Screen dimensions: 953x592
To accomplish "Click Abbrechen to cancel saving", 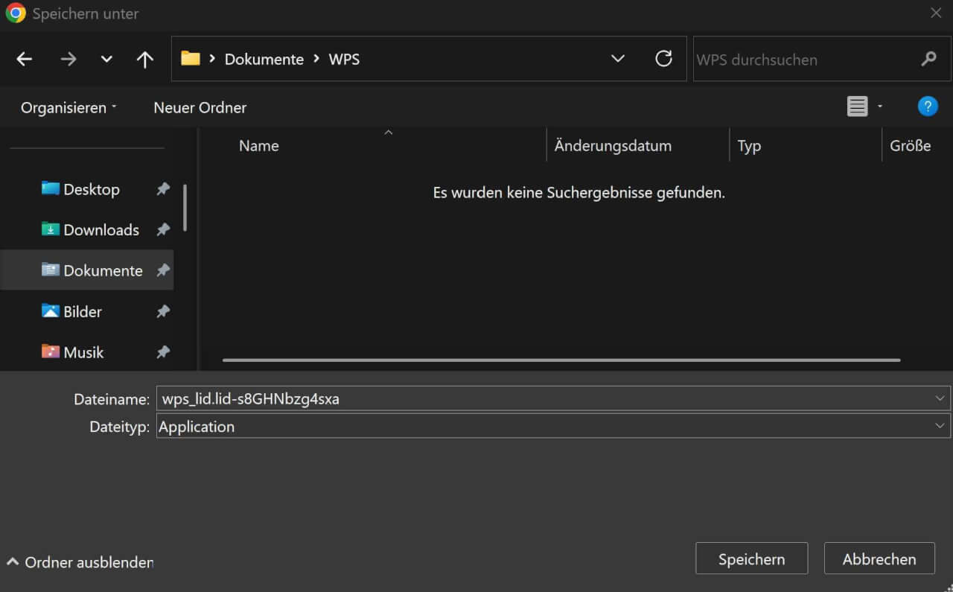I will (879, 558).
